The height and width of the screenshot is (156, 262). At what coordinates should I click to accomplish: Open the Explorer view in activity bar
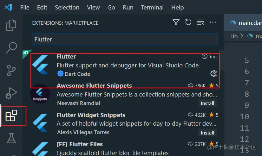(x=11, y=25)
